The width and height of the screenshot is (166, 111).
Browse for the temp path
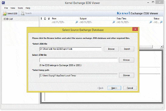(x=127, y=75)
